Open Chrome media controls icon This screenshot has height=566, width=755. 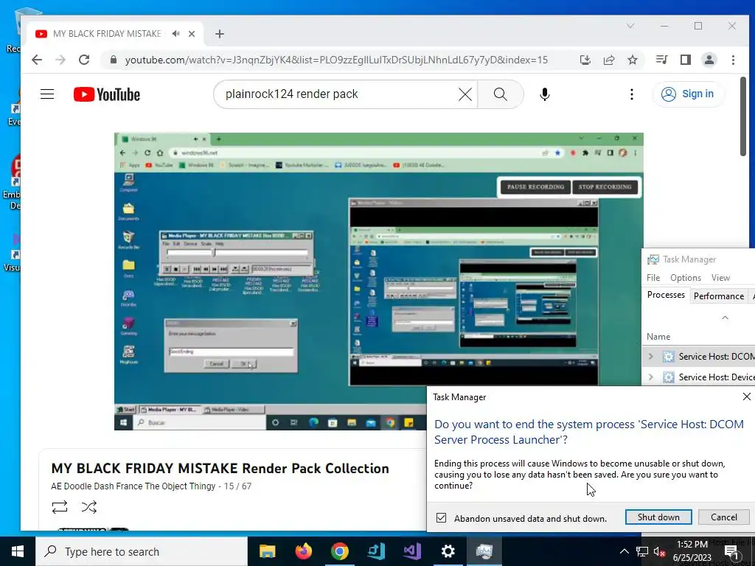pyautogui.click(x=661, y=60)
